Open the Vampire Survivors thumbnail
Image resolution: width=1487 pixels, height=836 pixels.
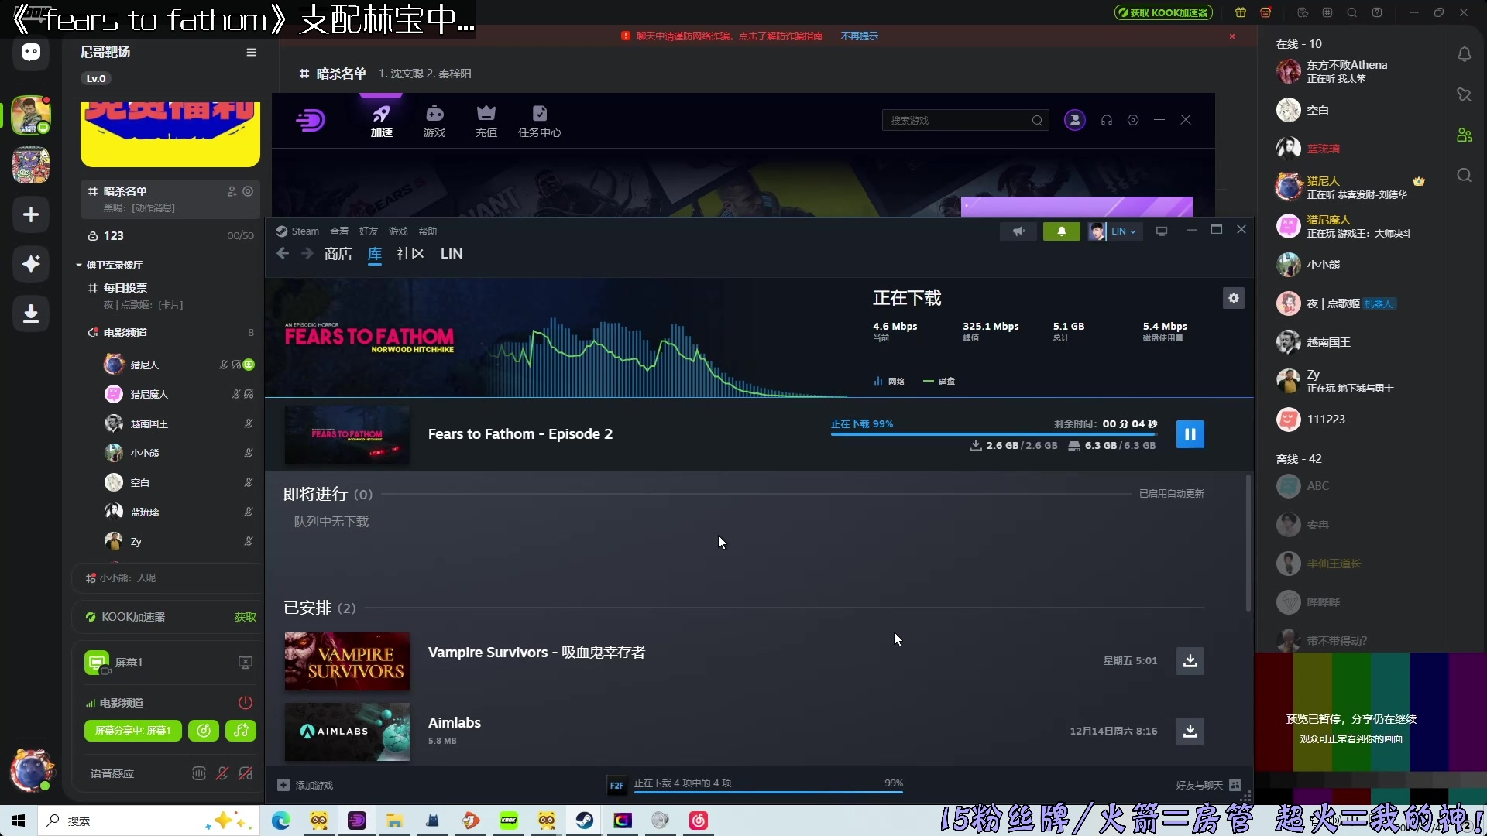tap(347, 661)
